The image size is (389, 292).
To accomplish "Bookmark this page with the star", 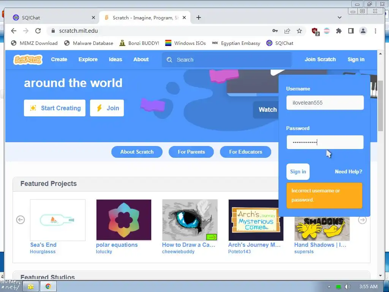I will pyautogui.click(x=299, y=31).
